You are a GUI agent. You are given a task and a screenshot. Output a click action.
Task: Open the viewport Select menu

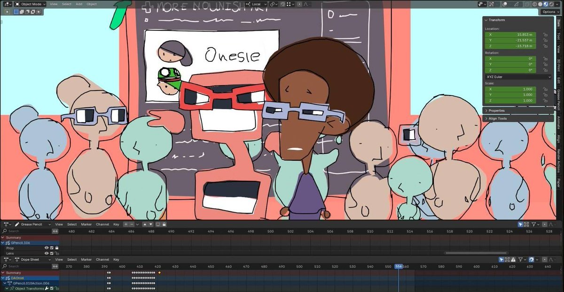(67, 4)
